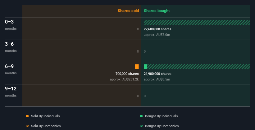The height and width of the screenshot is (130, 255).
Task: Click the solid green 6–9 months individuals bar
Action: tap(146, 67)
